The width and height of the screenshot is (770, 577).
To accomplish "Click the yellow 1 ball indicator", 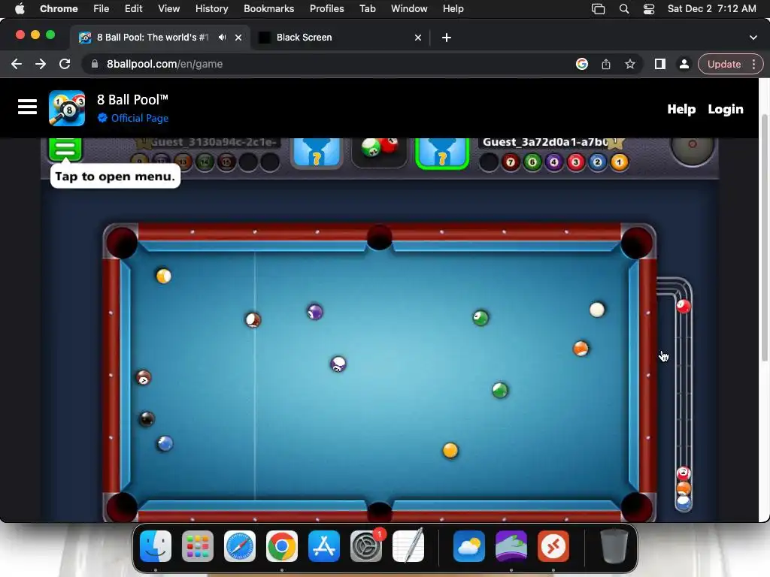I will click(x=620, y=162).
